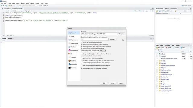Enable Automatically expand tracebacks in error inspector
The image size is (193, 108).
[x=82, y=63]
